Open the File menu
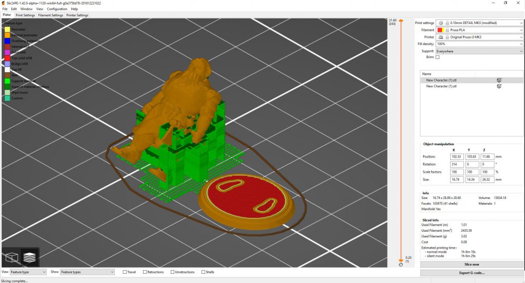Viewport: 525px width, 283px height. pos(5,9)
